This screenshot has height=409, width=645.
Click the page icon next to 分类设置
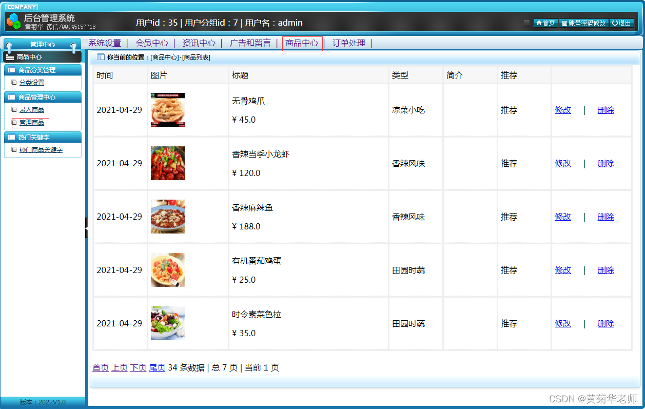(x=14, y=82)
